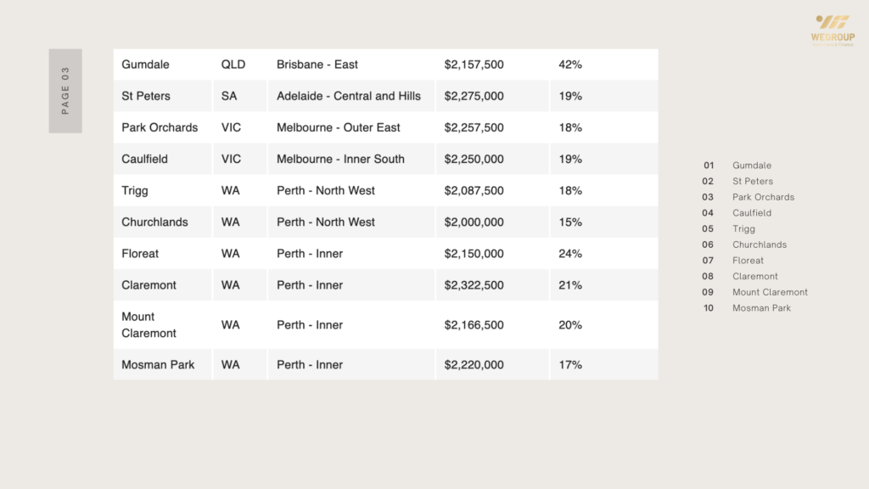Click the Adelaide - Central and Hills cell
The width and height of the screenshot is (869, 489).
click(x=349, y=96)
